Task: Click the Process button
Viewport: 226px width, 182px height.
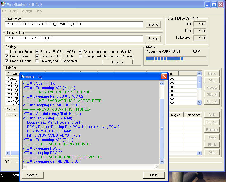Action: [212, 88]
